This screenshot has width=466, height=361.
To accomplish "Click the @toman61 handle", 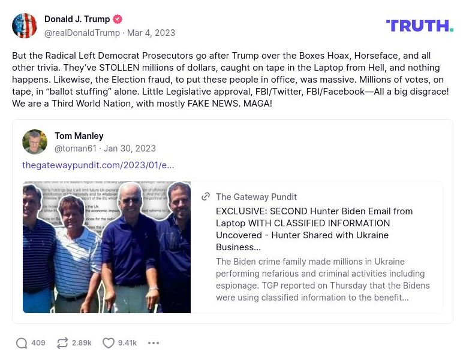I will tap(76, 148).
